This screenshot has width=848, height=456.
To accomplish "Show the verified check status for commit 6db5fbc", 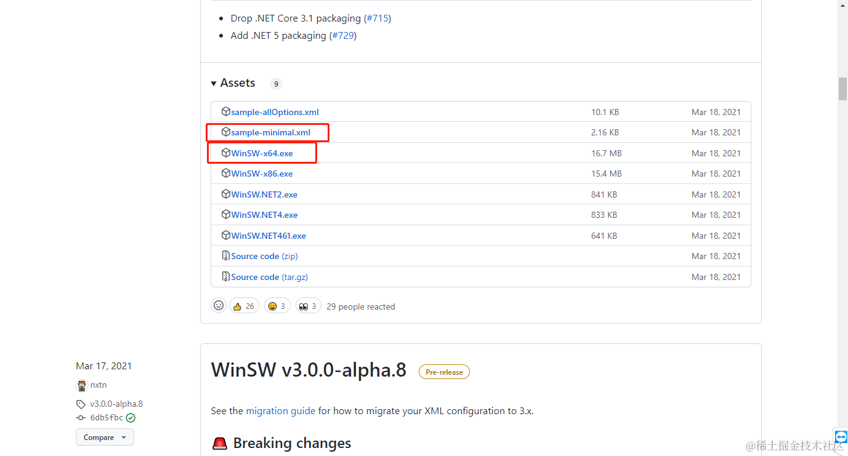I will coord(131,417).
